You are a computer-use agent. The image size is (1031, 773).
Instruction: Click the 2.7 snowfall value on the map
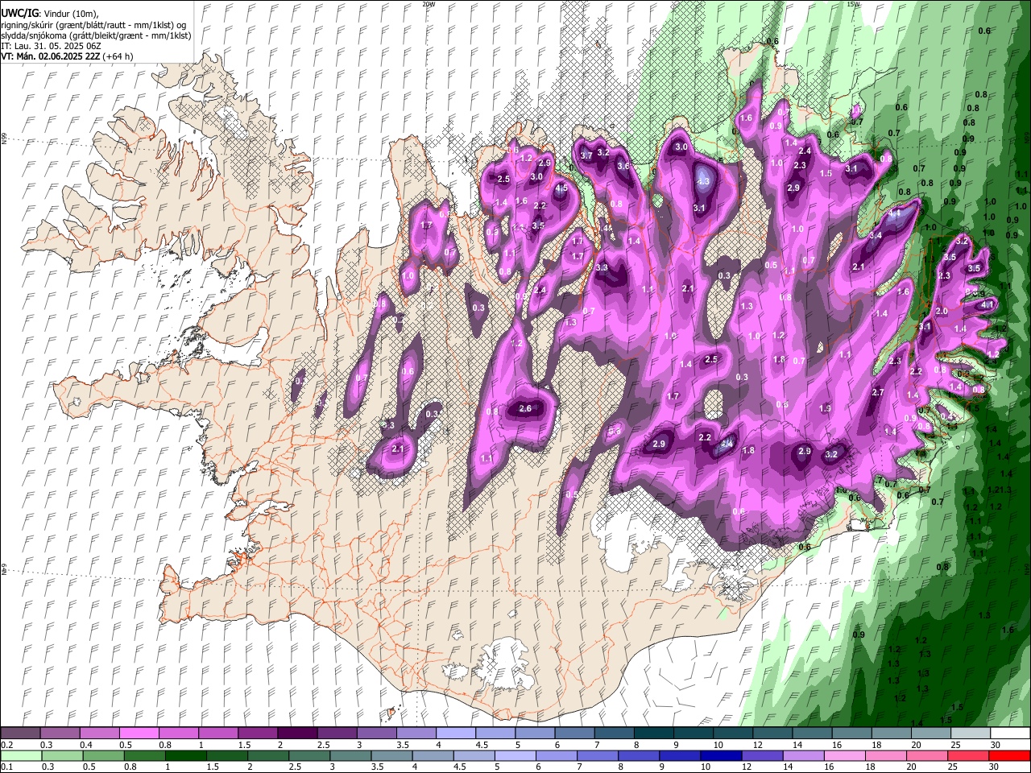pos(878,393)
